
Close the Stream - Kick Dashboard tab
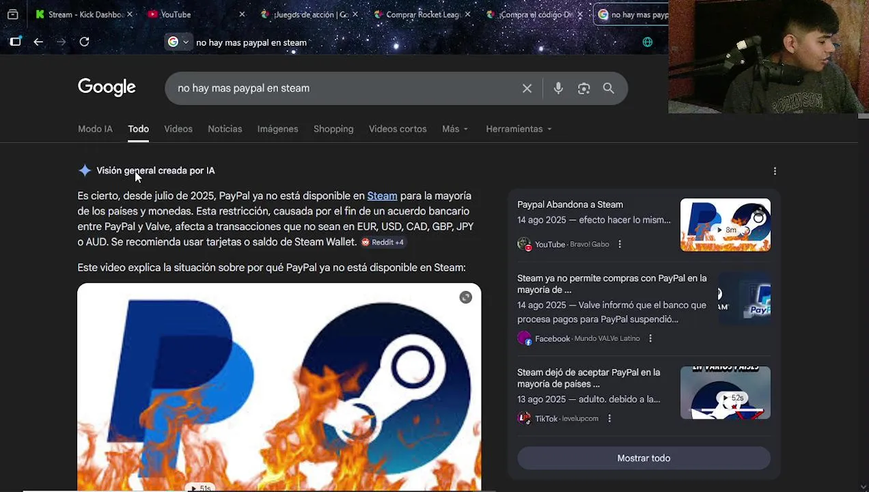click(x=130, y=14)
